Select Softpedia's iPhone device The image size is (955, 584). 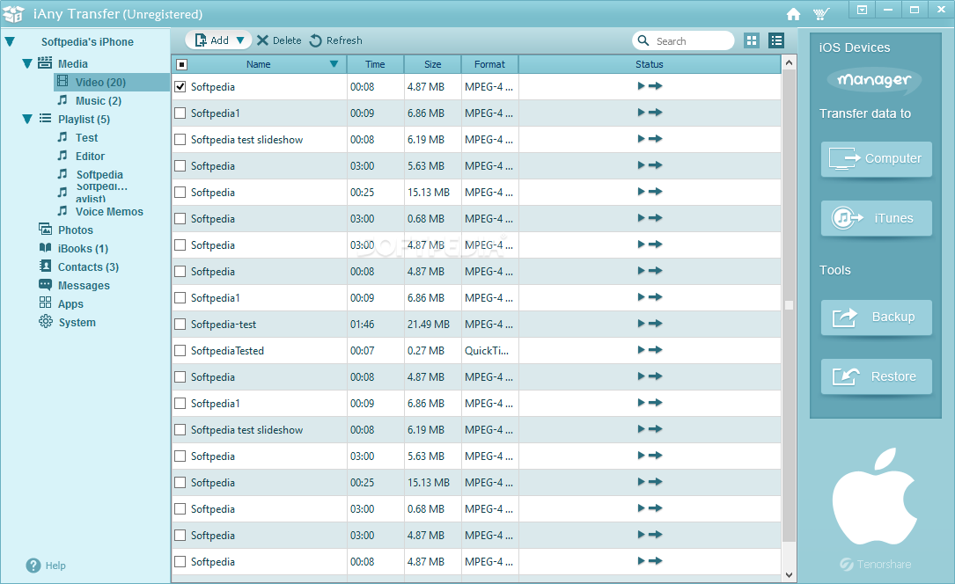[87, 42]
